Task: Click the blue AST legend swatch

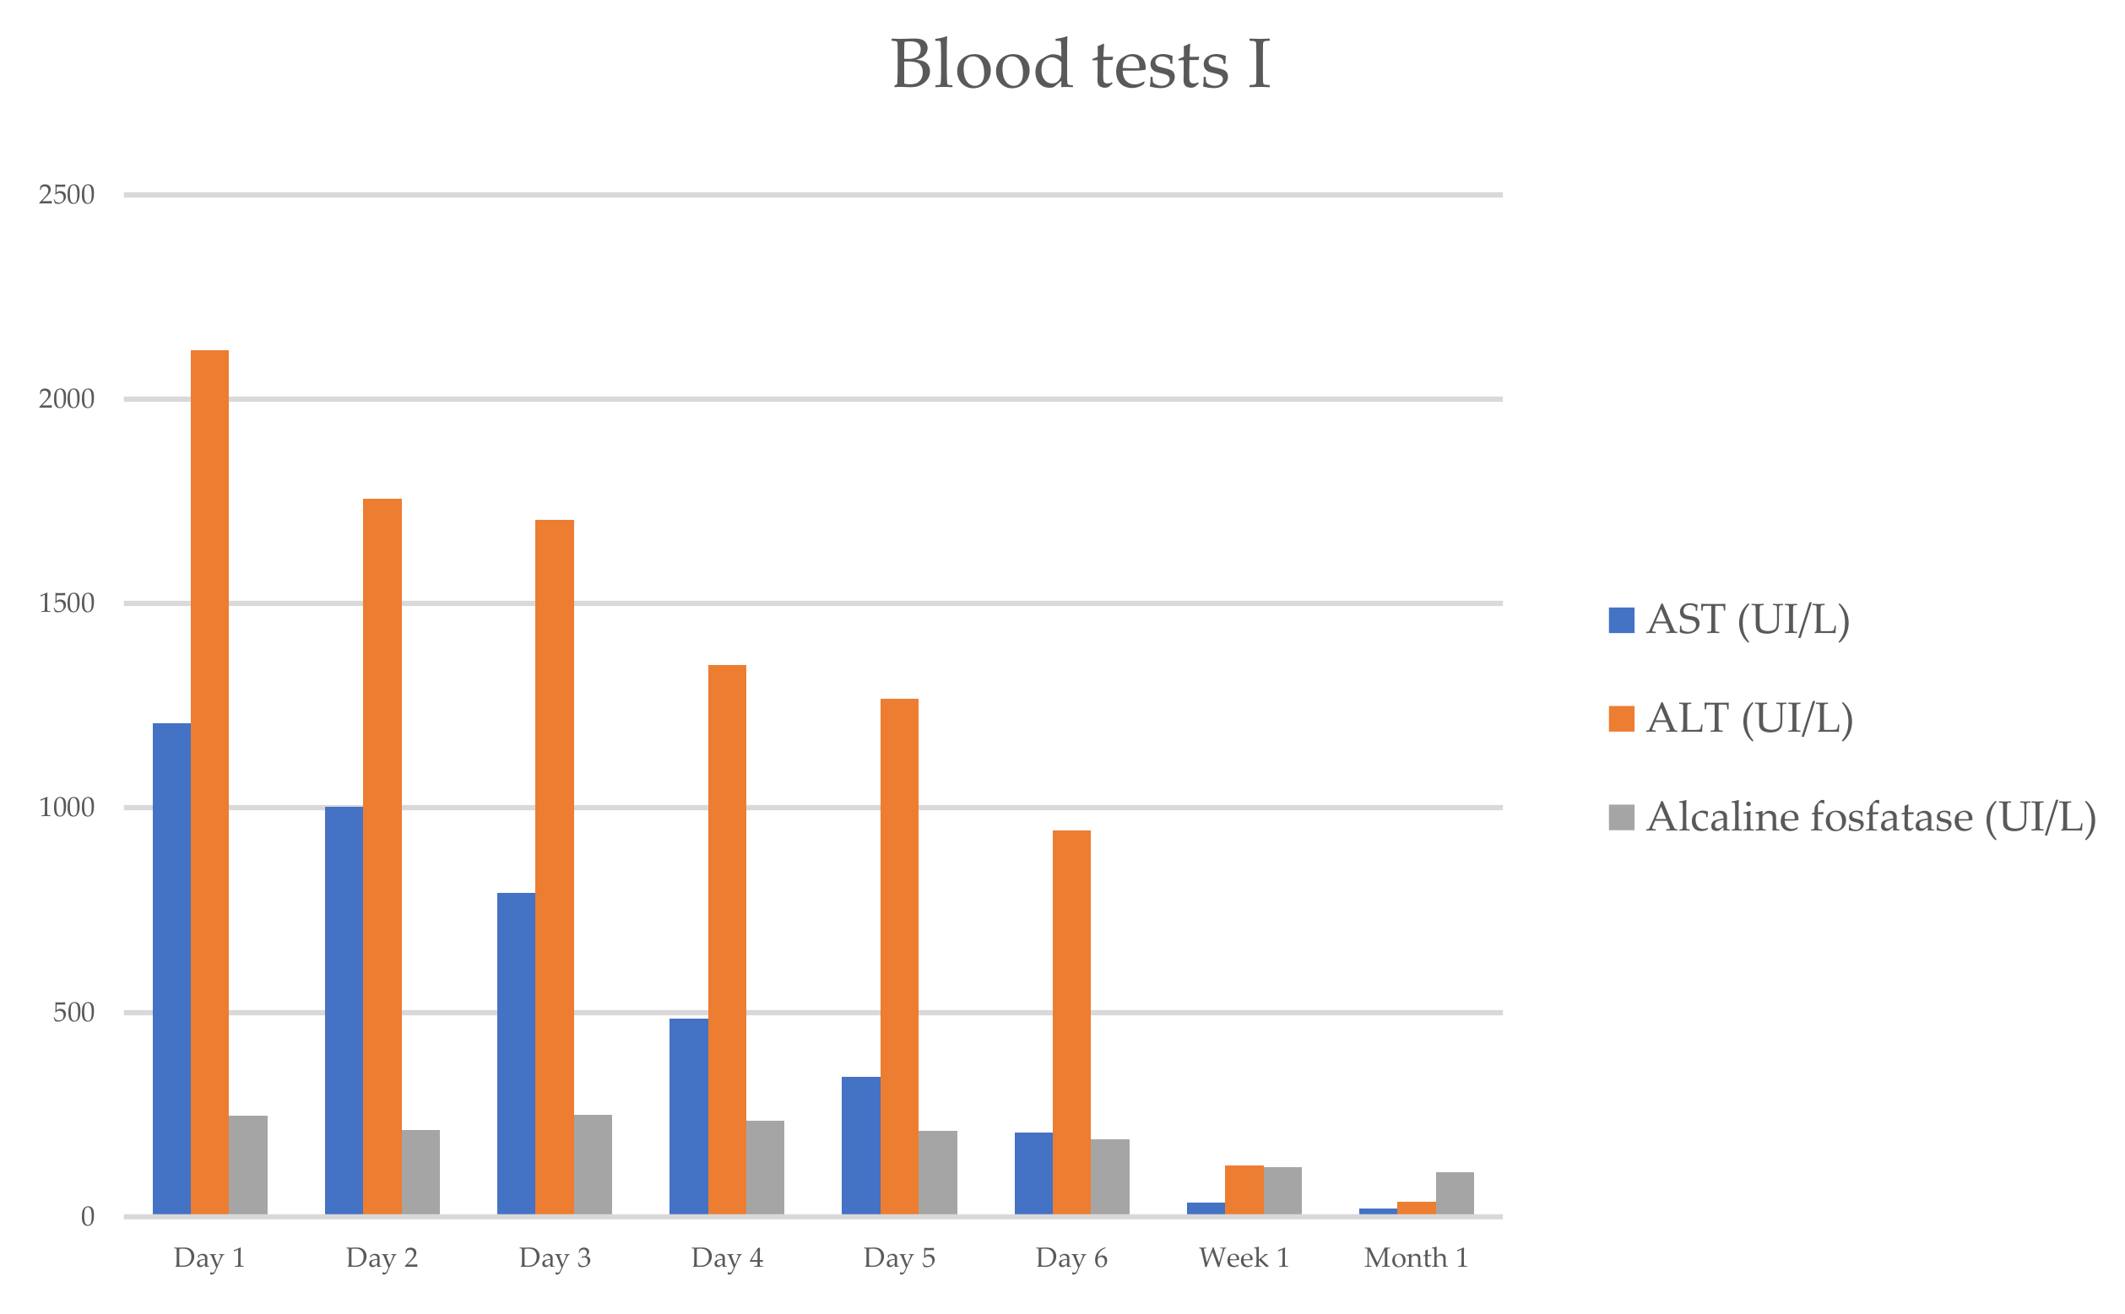Action: (x=1621, y=620)
